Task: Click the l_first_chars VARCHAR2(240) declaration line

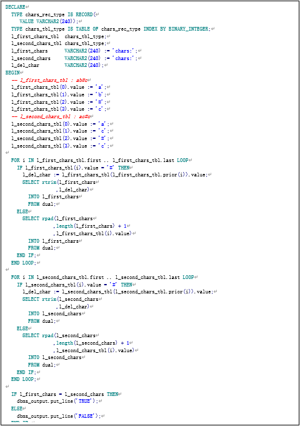Action: 74,51
